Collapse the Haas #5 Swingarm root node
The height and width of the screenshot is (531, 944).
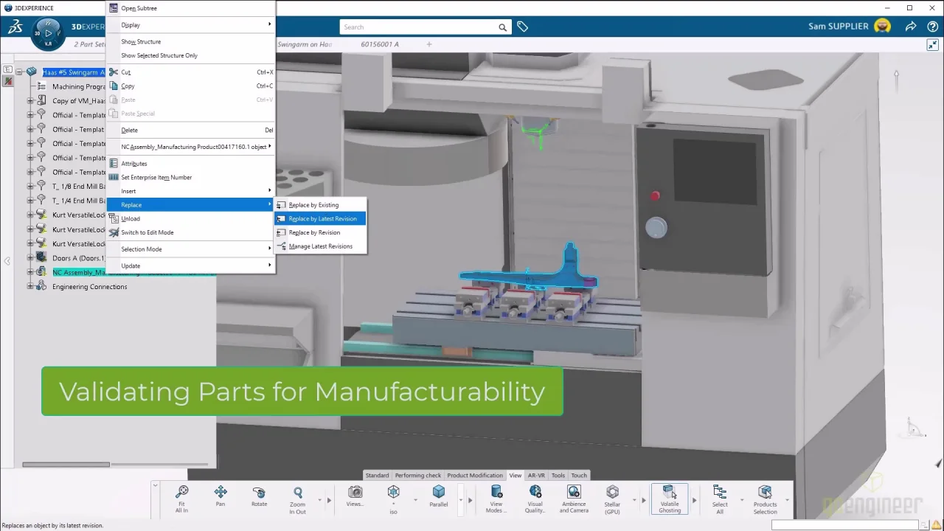click(19, 72)
